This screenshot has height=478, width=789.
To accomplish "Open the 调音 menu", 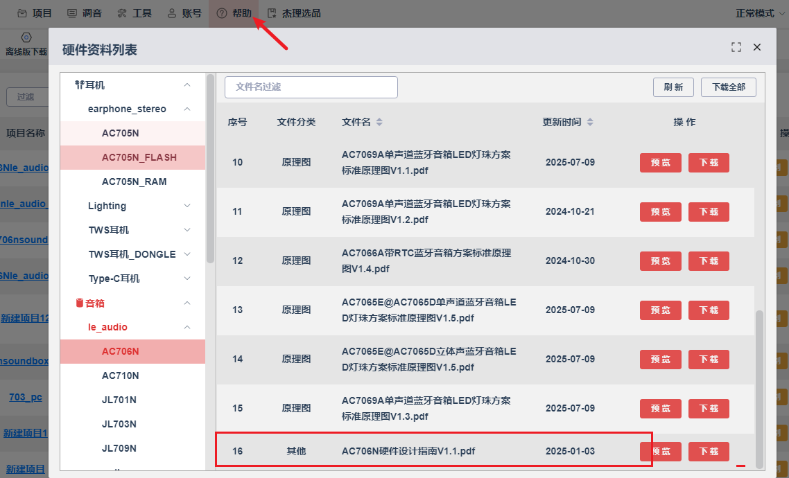I will coord(85,13).
